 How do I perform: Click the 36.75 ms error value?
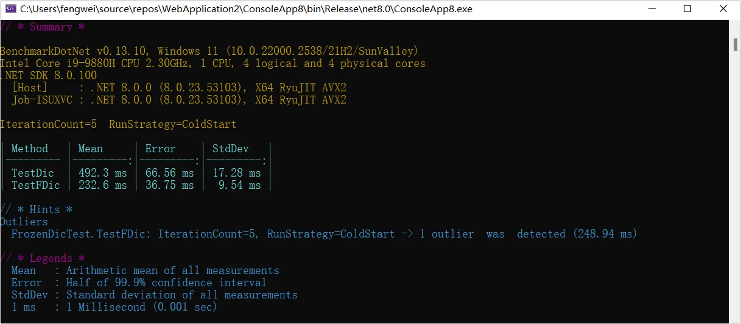170,185
